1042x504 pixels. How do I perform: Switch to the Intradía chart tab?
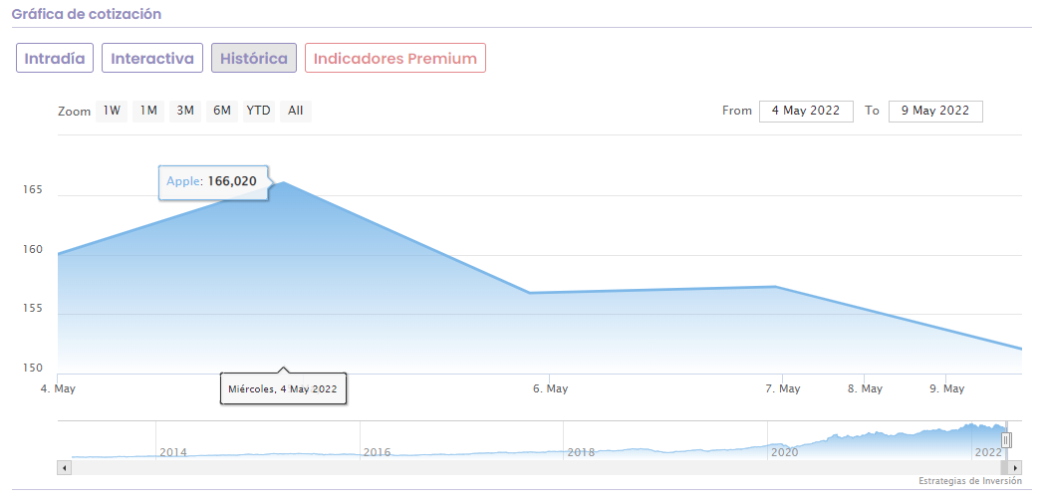coord(55,58)
